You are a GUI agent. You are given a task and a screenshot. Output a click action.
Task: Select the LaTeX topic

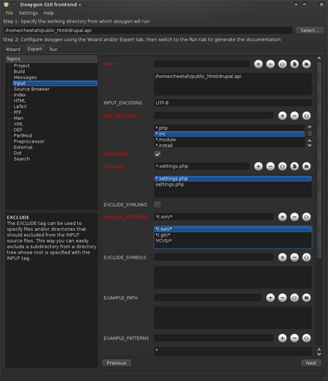click(20, 106)
